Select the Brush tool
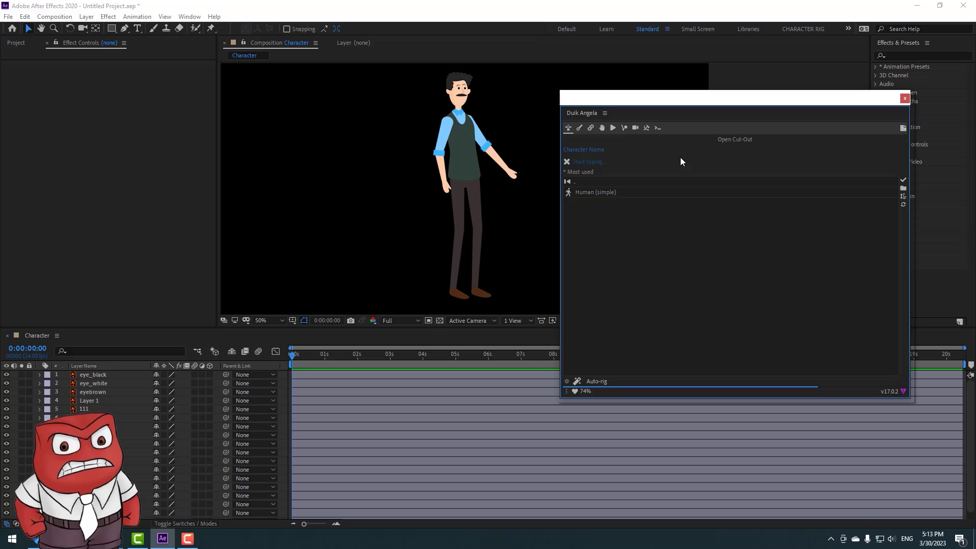Image resolution: width=976 pixels, height=549 pixels. pyautogui.click(x=153, y=28)
